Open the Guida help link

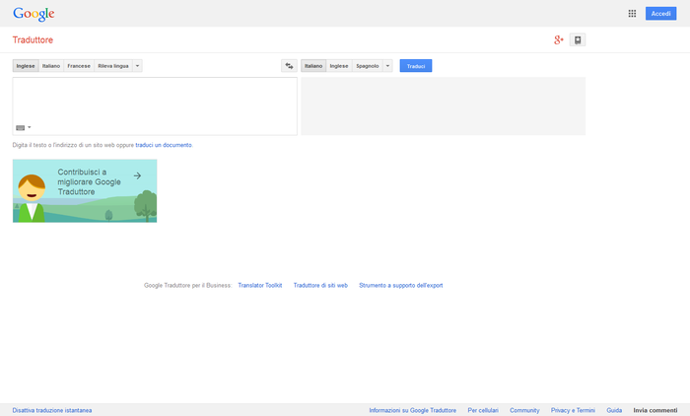(x=614, y=410)
